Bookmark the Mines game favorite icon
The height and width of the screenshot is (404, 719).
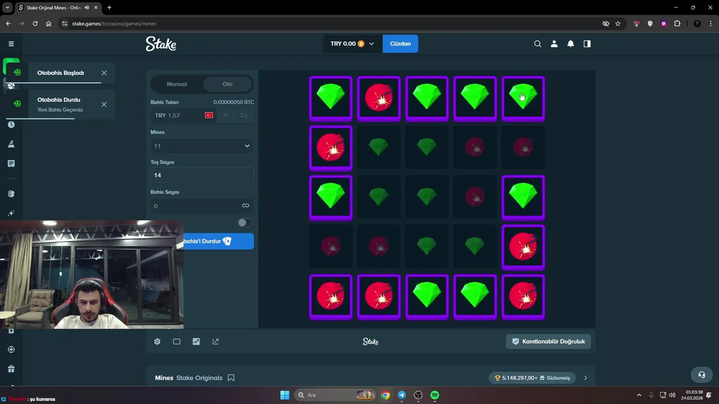click(x=231, y=378)
